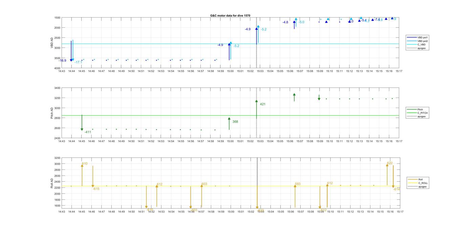Click the "622" roll data label

390,163
